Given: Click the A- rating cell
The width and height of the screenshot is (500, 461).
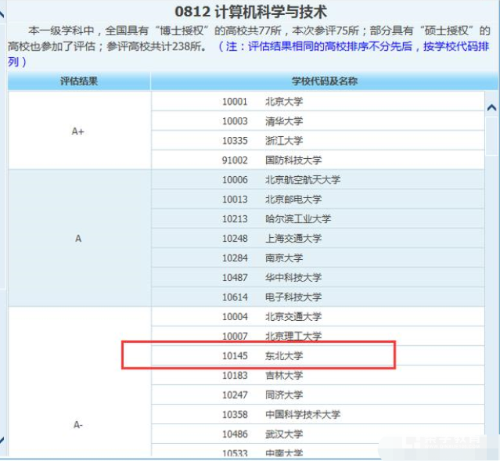Looking at the screenshot, I should coord(79,382).
